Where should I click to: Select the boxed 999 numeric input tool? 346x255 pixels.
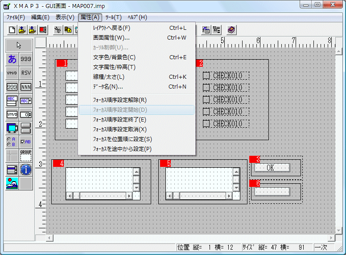[x=12, y=87]
